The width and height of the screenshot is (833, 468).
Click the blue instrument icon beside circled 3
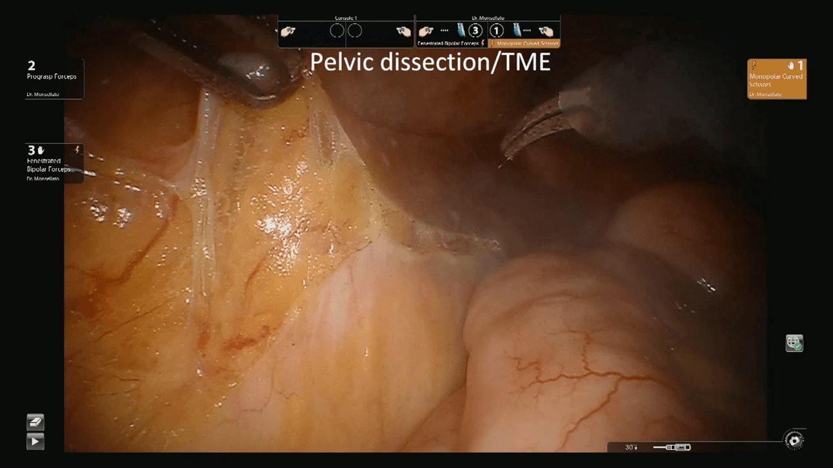point(461,30)
